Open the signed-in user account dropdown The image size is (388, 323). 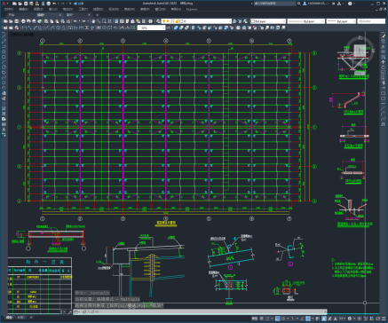click(316, 4)
